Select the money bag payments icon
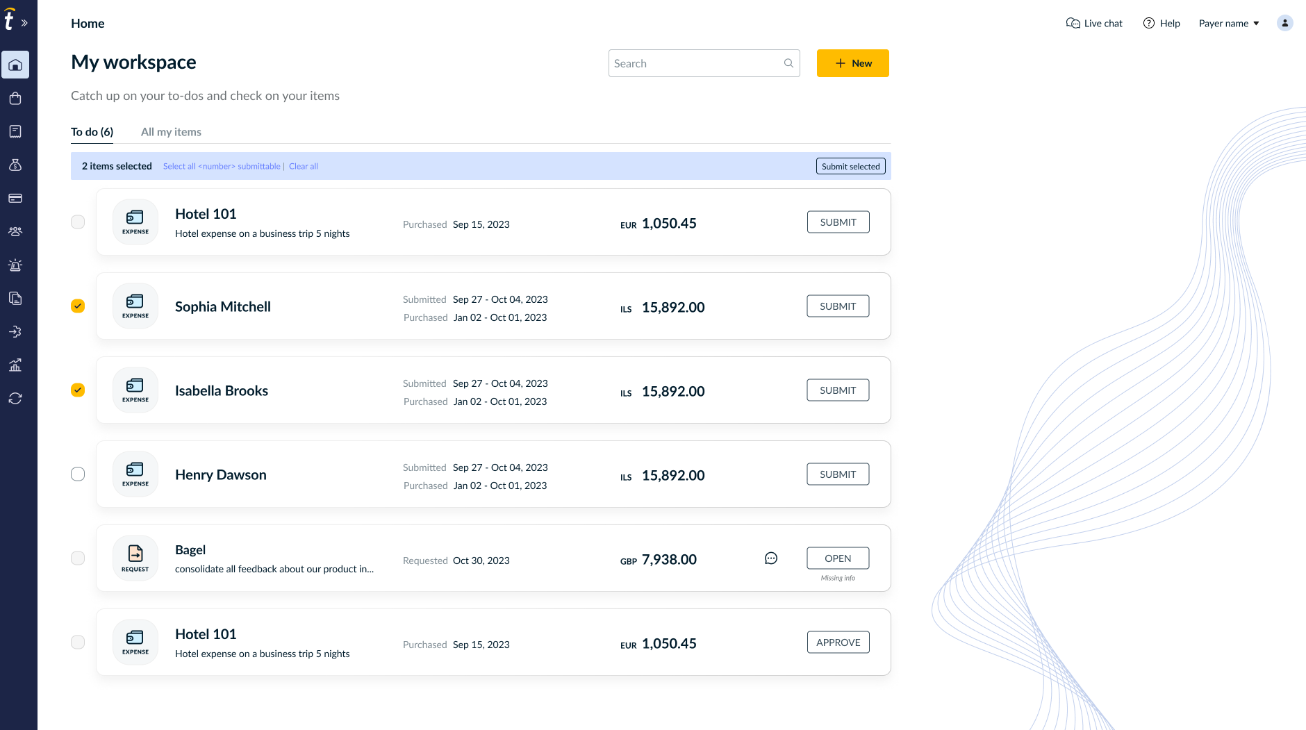1306x730 pixels. [x=15, y=165]
